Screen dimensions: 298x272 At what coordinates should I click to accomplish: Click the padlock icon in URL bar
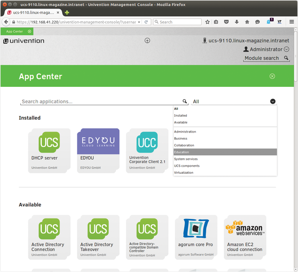[13, 22]
